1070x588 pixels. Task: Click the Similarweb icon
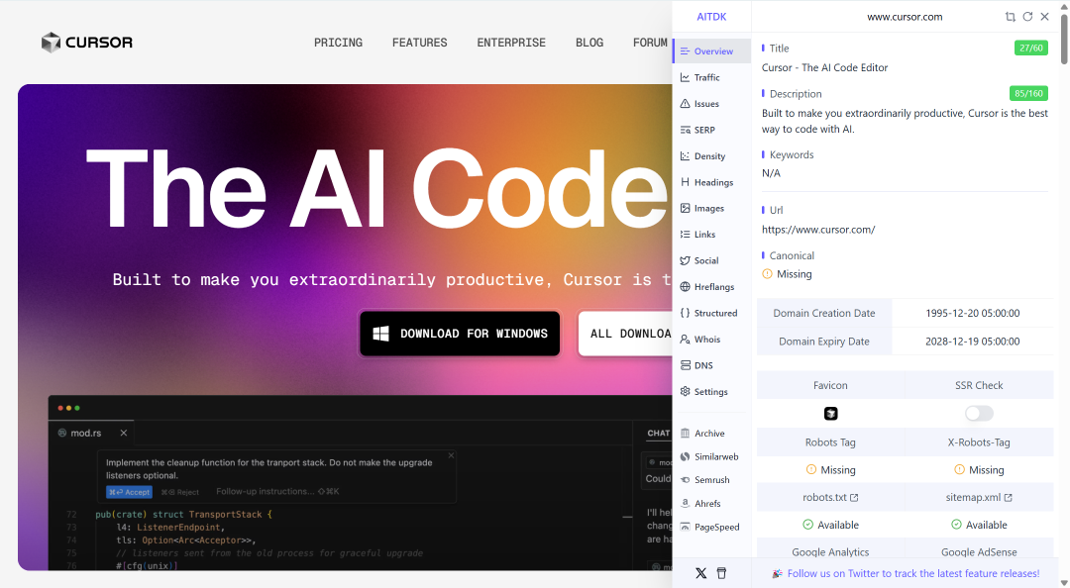(x=686, y=456)
